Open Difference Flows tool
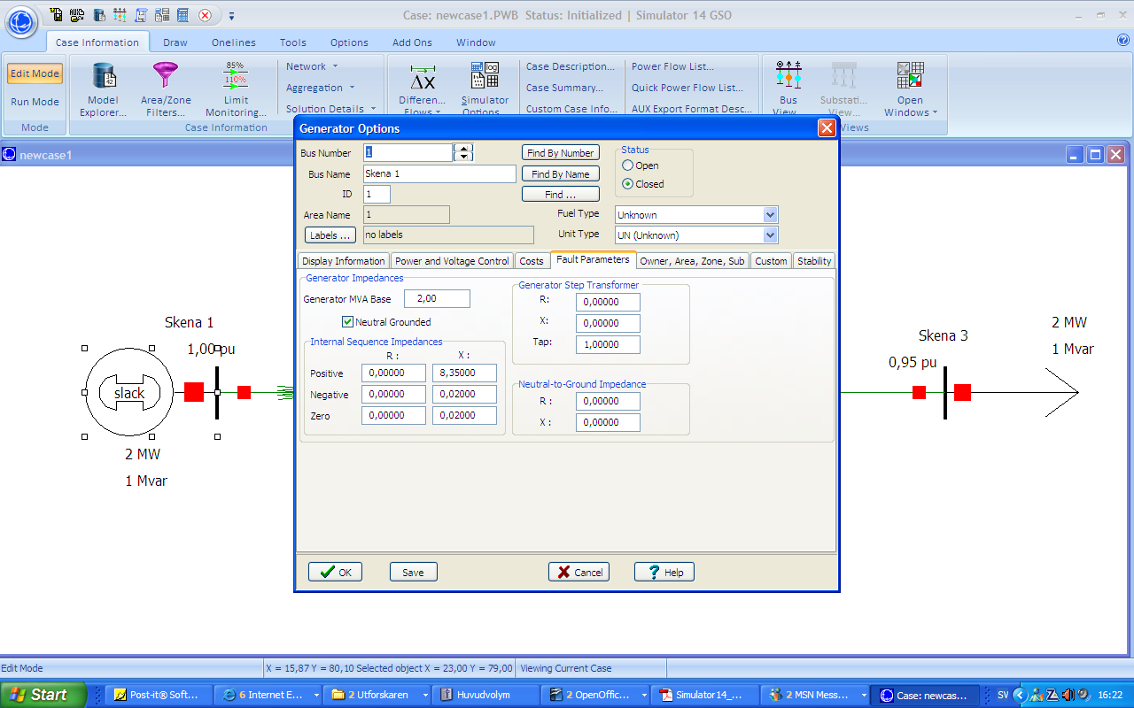The height and width of the screenshot is (708, 1134). 423,89
